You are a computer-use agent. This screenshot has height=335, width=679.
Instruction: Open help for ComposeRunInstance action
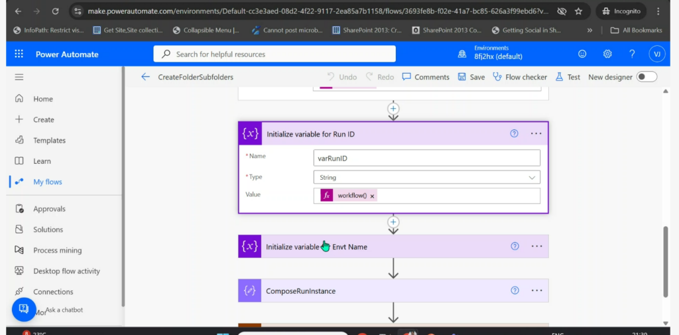click(515, 291)
